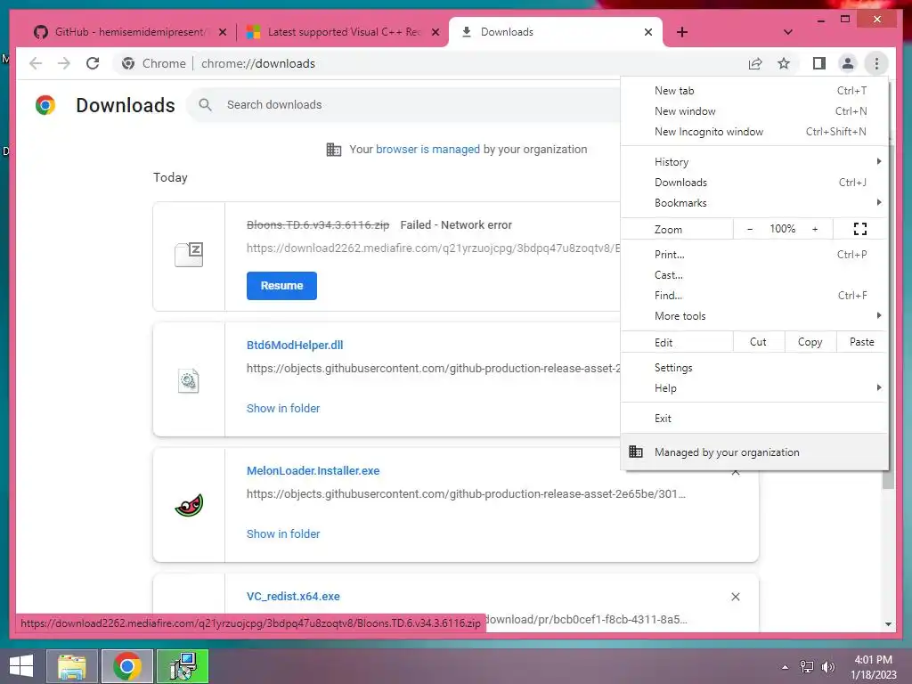The height and width of the screenshot is (684, 912).
Task: Open the tab search dropdown arrow
Action: pos(787,32)
